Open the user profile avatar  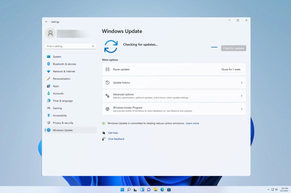pos(50,33)
